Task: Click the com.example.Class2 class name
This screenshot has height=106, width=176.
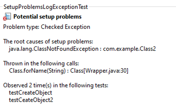Action: tap(129, 49)
